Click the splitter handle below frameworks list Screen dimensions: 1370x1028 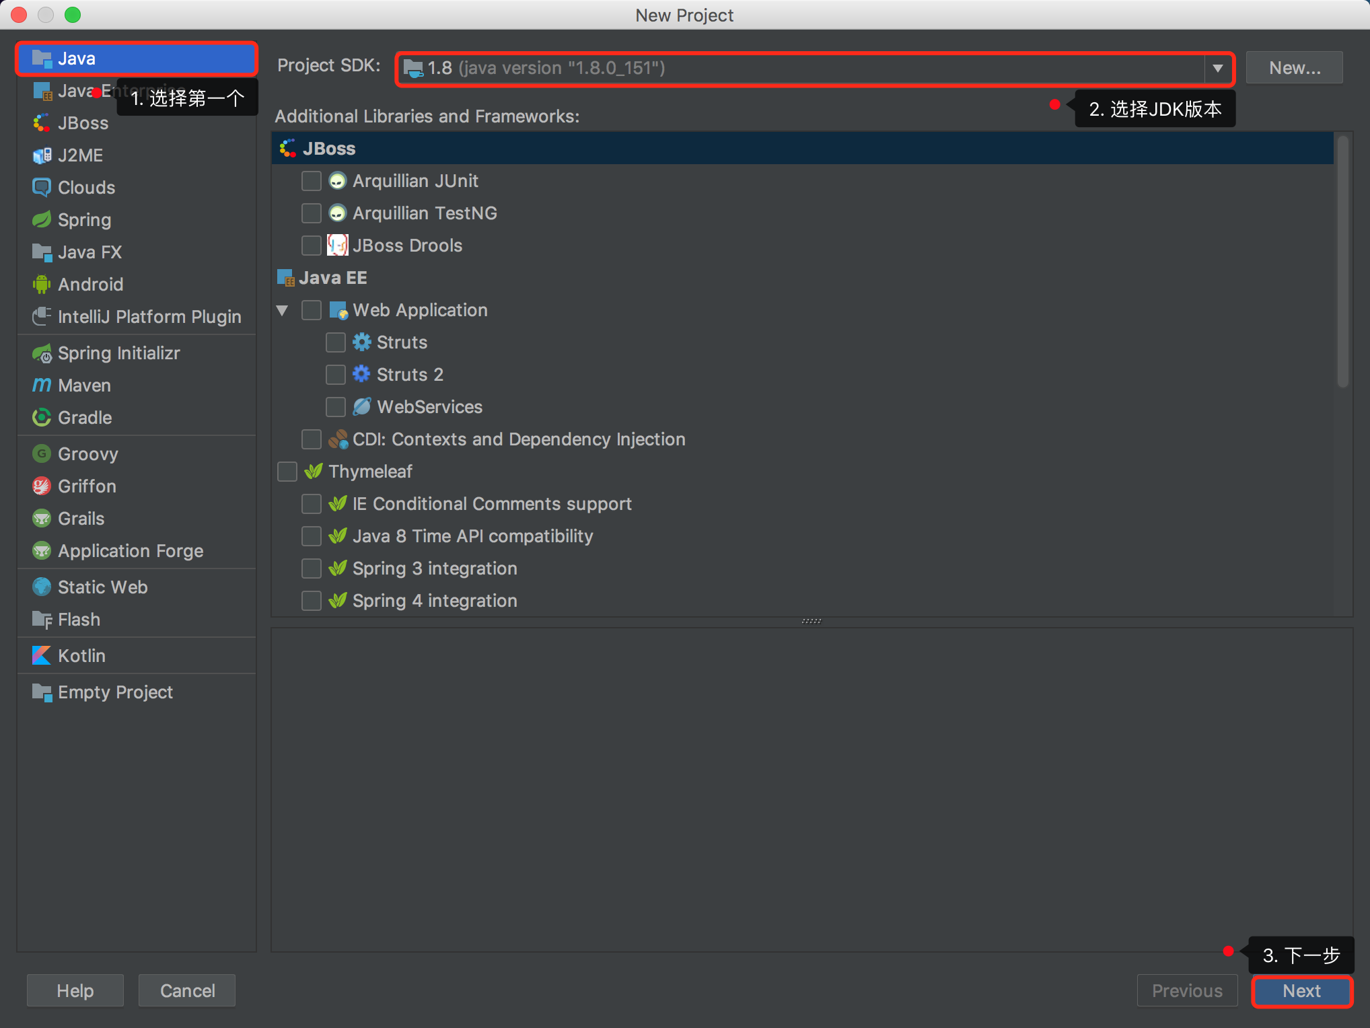pyautogui.click(x=812, y=621)
